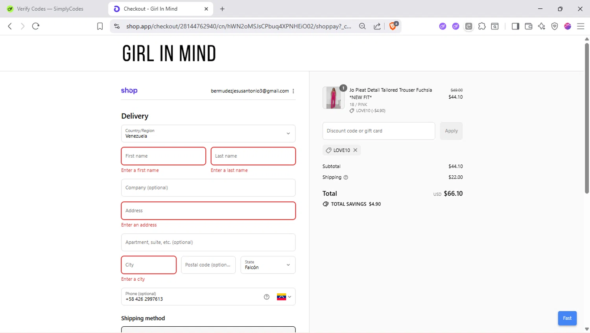Screen dimensions: 590x333
Task: Open the browser main hamburger menu
Action: [581, 26]
